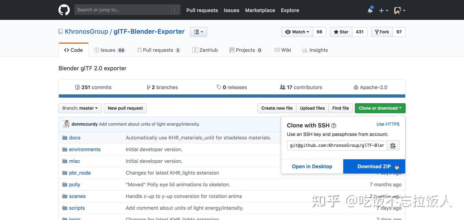The image size is (464, 220).
Task: Click folder icon beside polly
Action: (x=65, y=185)
